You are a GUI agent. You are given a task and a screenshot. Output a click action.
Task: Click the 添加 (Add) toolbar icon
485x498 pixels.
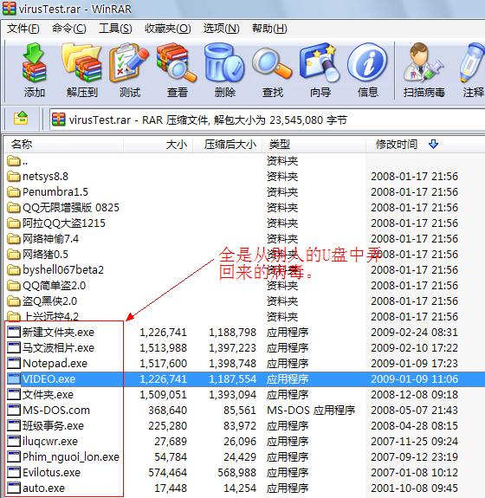pyautogui.click(x=35, y=70)
